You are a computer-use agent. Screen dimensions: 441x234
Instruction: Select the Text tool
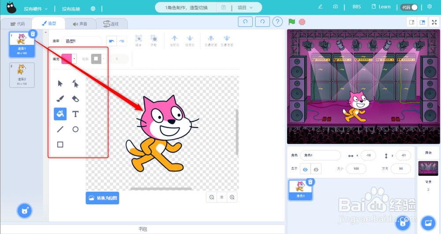(75, 114)
